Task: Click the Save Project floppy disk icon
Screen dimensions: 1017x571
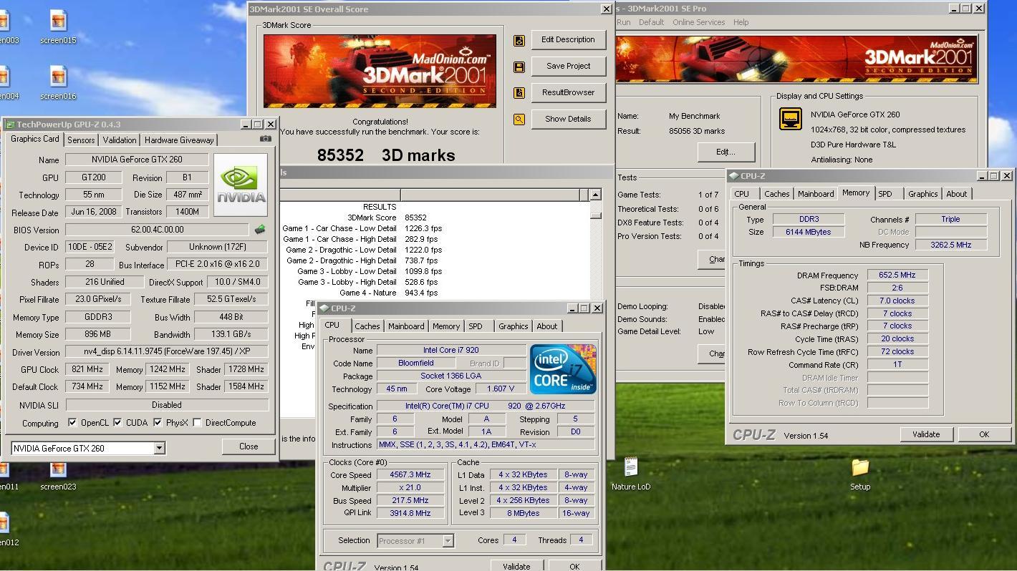Action: click(519, 67)
